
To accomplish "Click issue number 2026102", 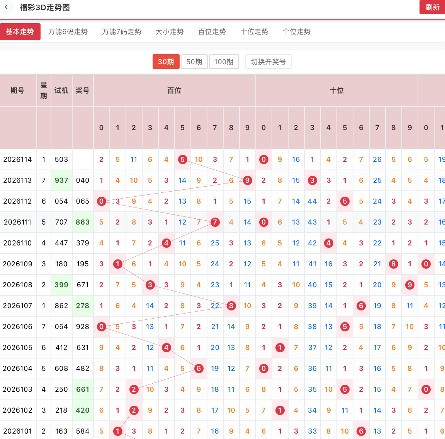I will 18,410.
